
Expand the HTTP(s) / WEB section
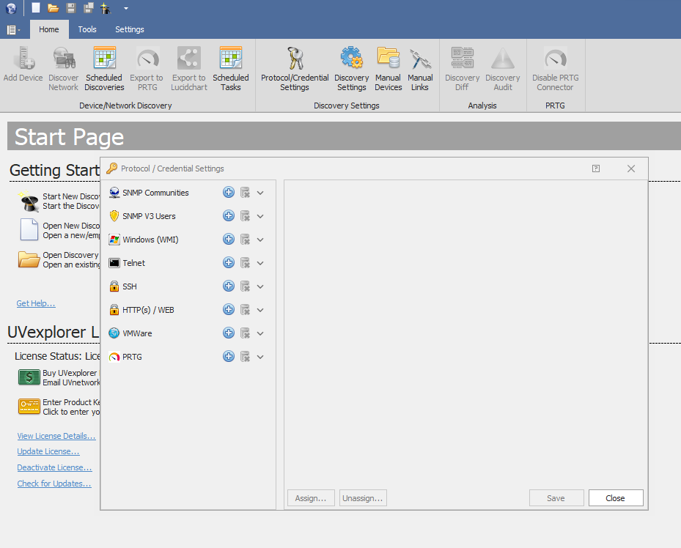click(x=260, y=310)
